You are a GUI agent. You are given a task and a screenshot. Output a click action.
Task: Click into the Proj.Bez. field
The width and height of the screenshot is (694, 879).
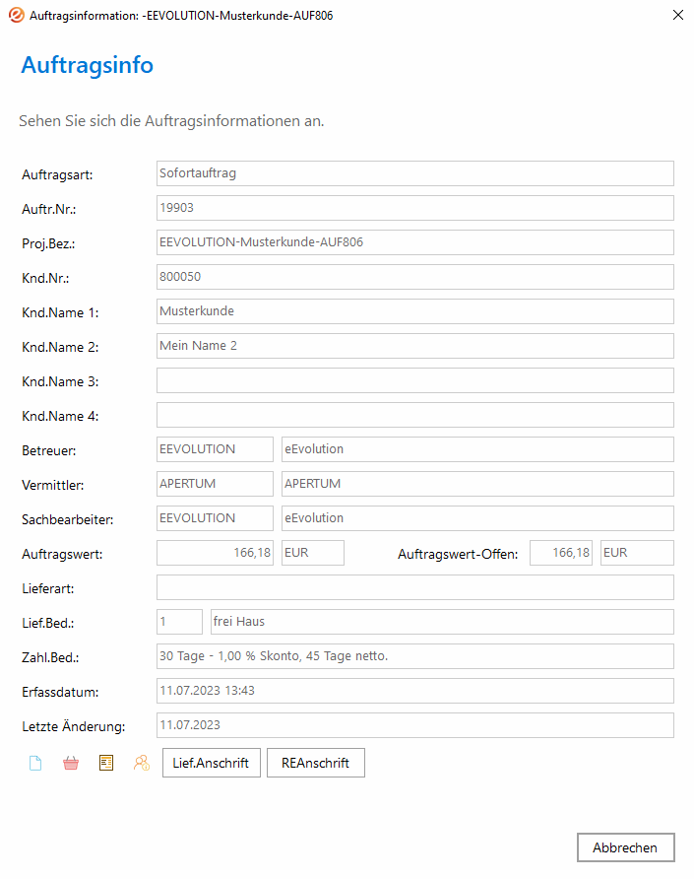point(414,242)
